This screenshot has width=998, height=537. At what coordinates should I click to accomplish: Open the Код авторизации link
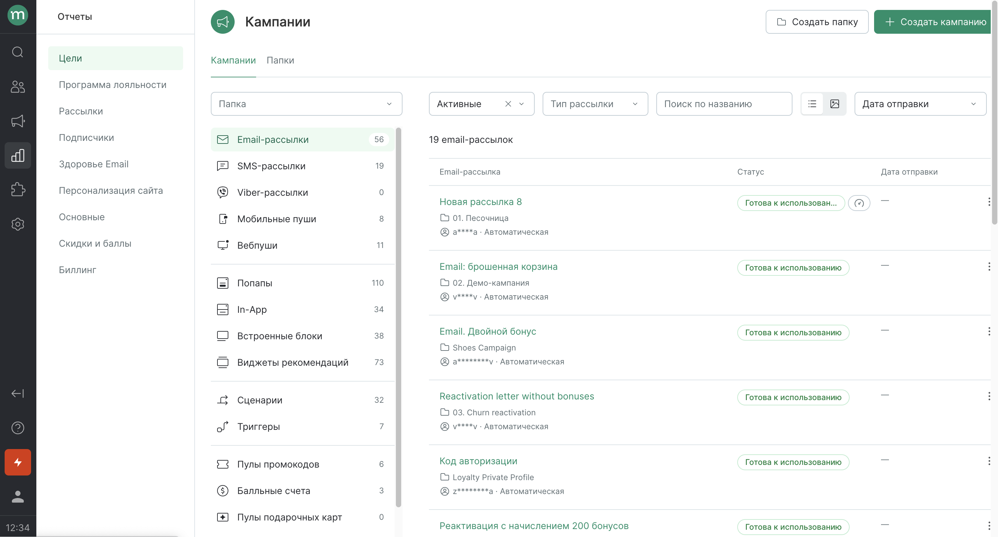478,461
